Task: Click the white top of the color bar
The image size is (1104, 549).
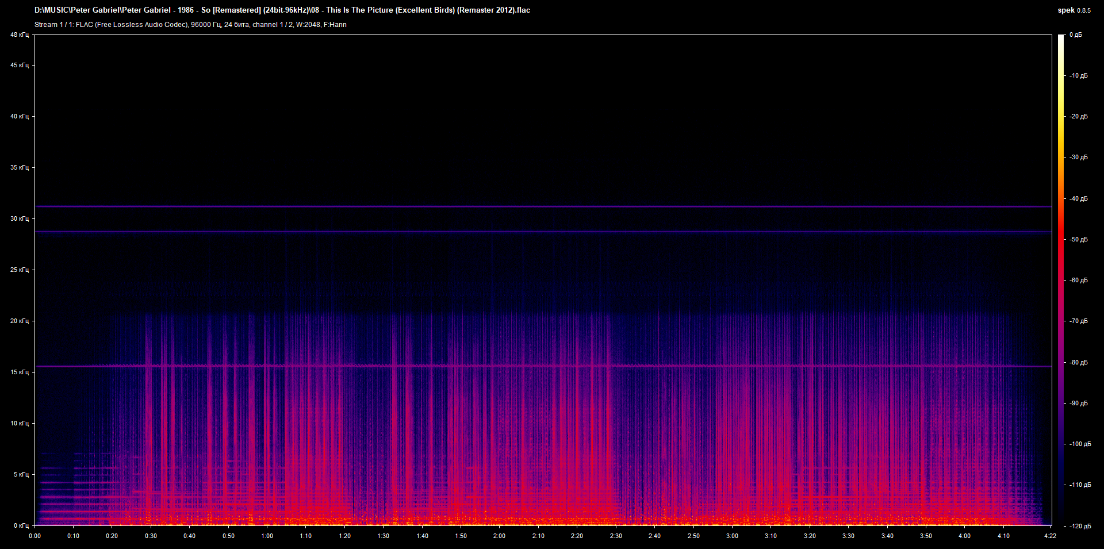Action: (1061, 40)
